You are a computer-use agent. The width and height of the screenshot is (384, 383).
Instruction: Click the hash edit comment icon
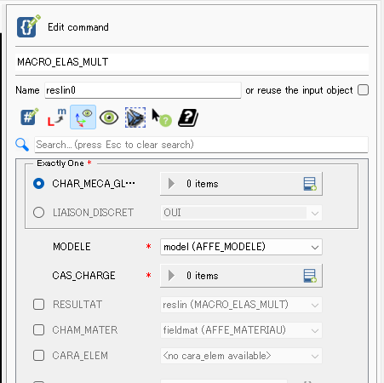click(29, 117)
